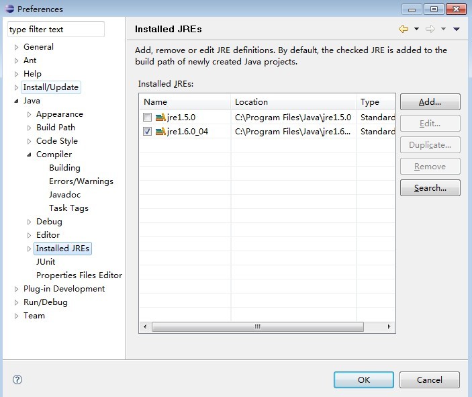Open the Build Path preference page
Screen dimensions: 472x397
[x=56, y=128]
